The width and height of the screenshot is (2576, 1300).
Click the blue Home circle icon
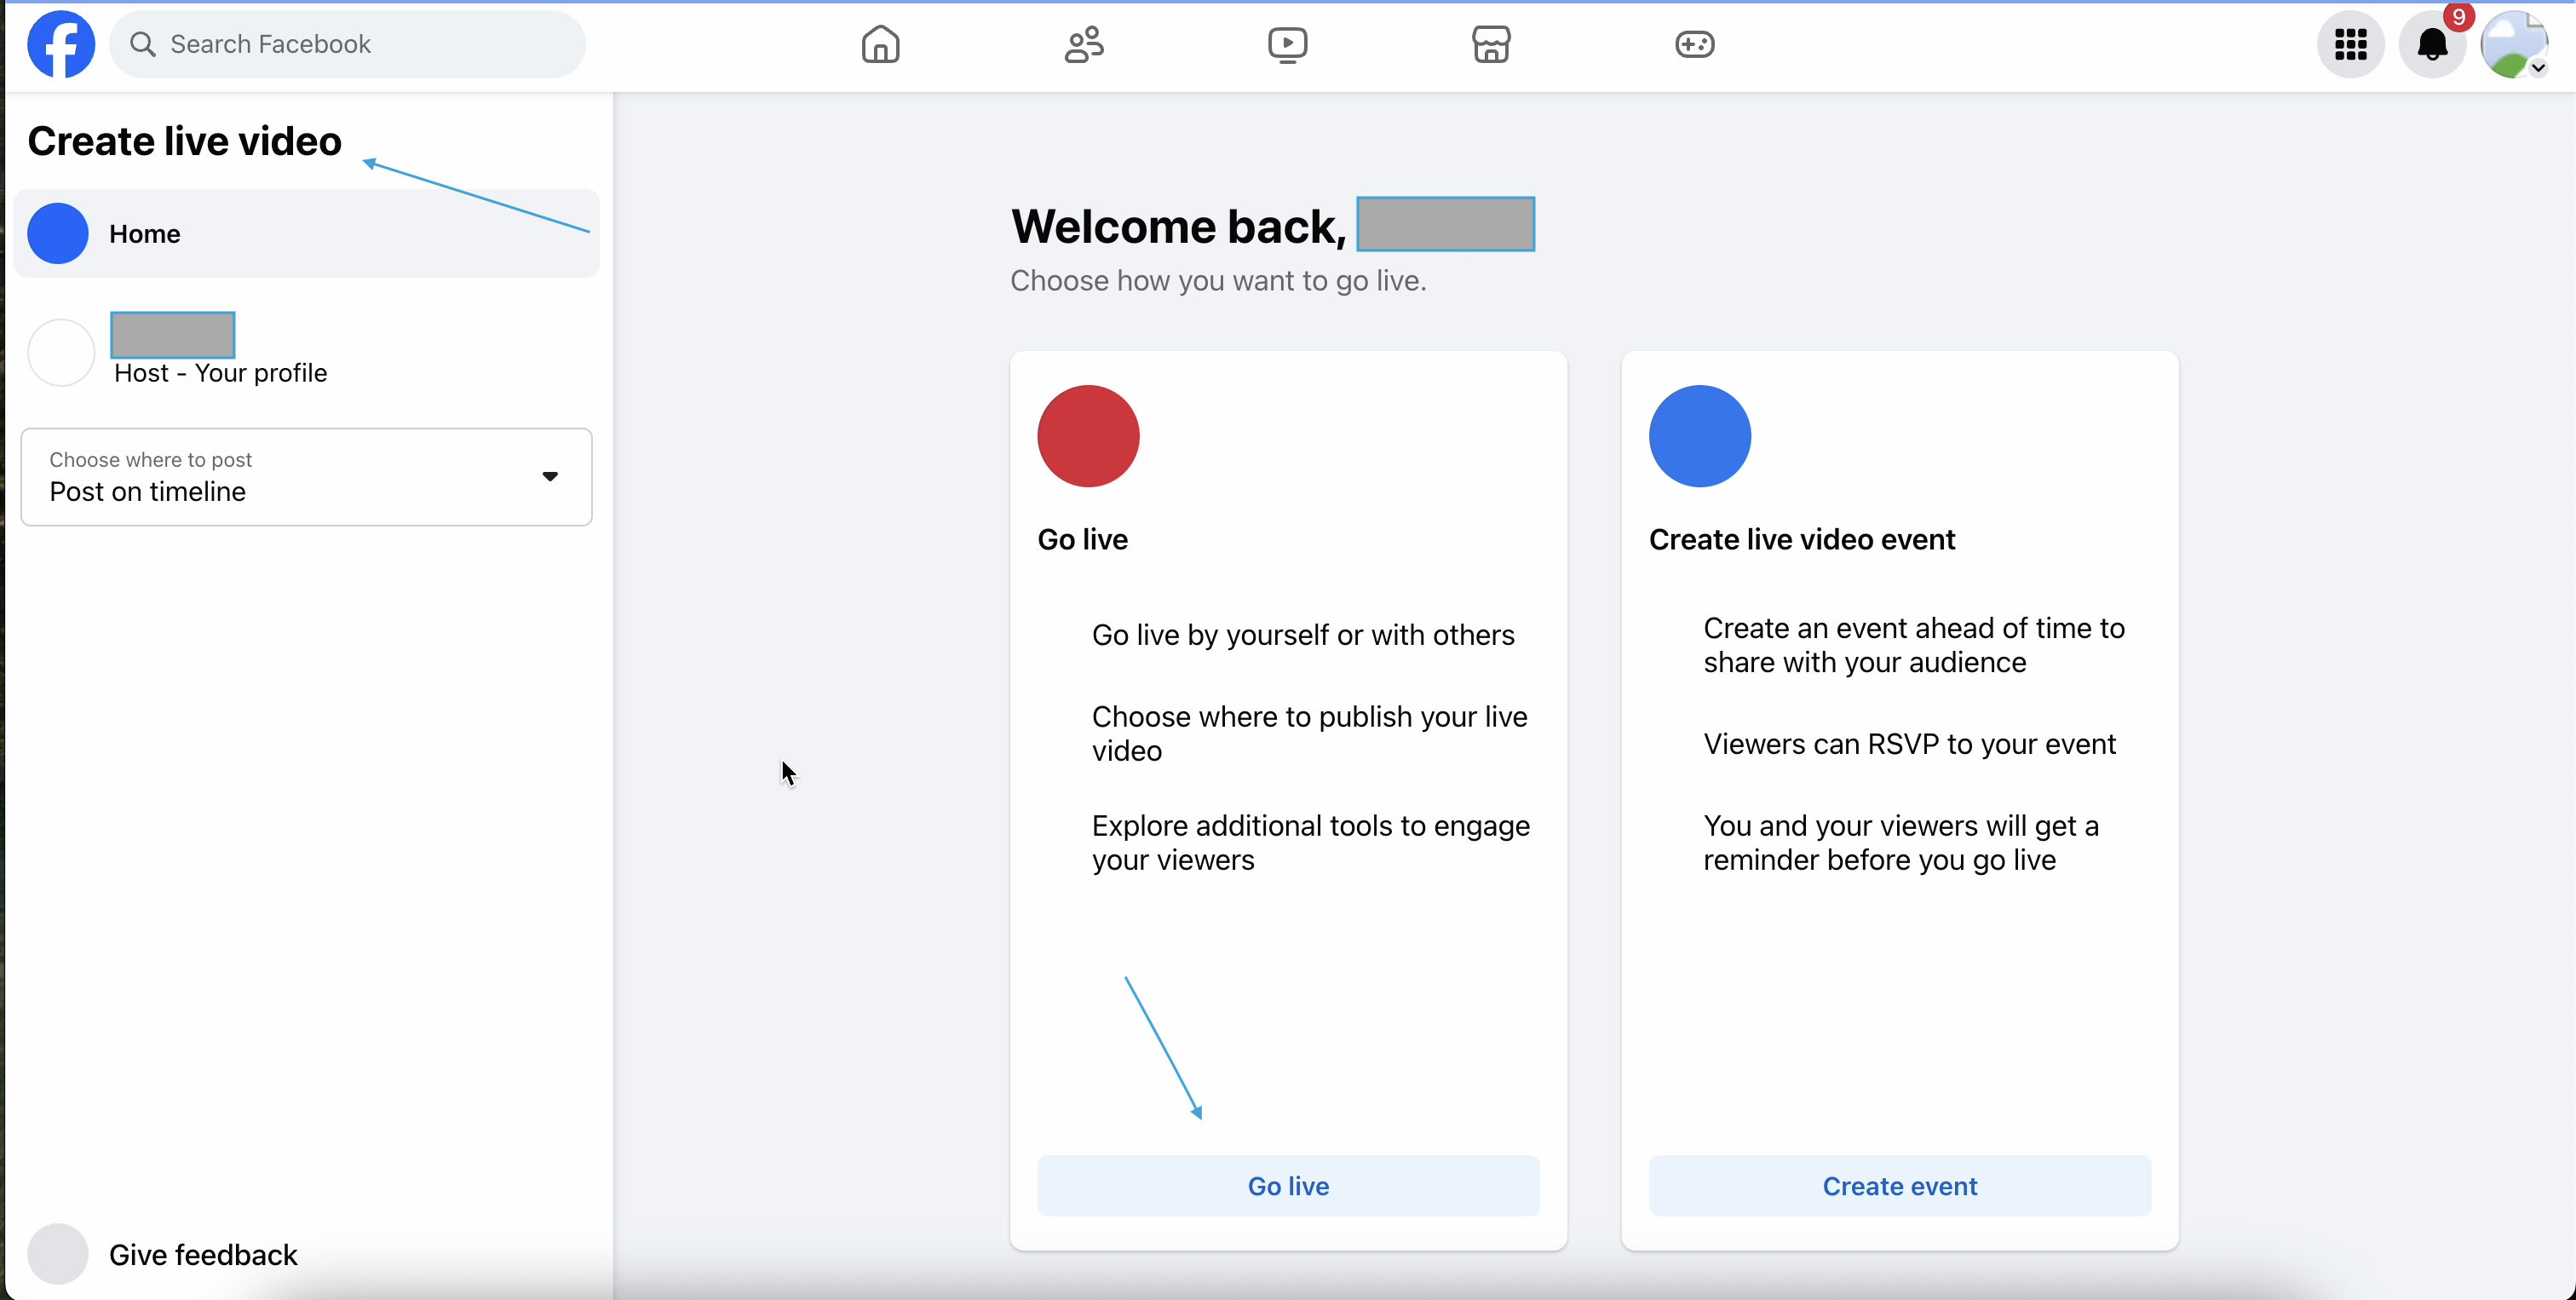click(58, 233)
